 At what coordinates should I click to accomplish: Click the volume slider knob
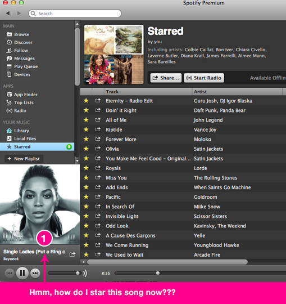[x=78, y=273]
